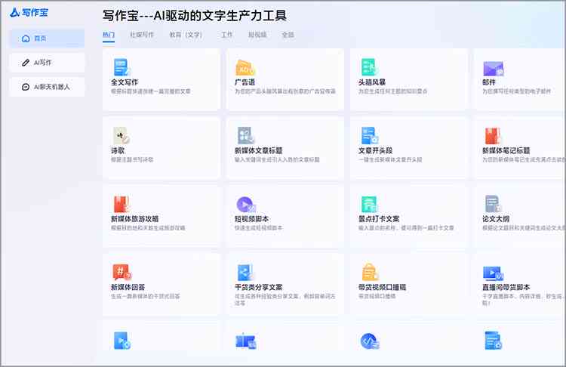Click the 新媒体旅游攻略 card title
The image size is (566, 367).
click(x=134, y=219)
